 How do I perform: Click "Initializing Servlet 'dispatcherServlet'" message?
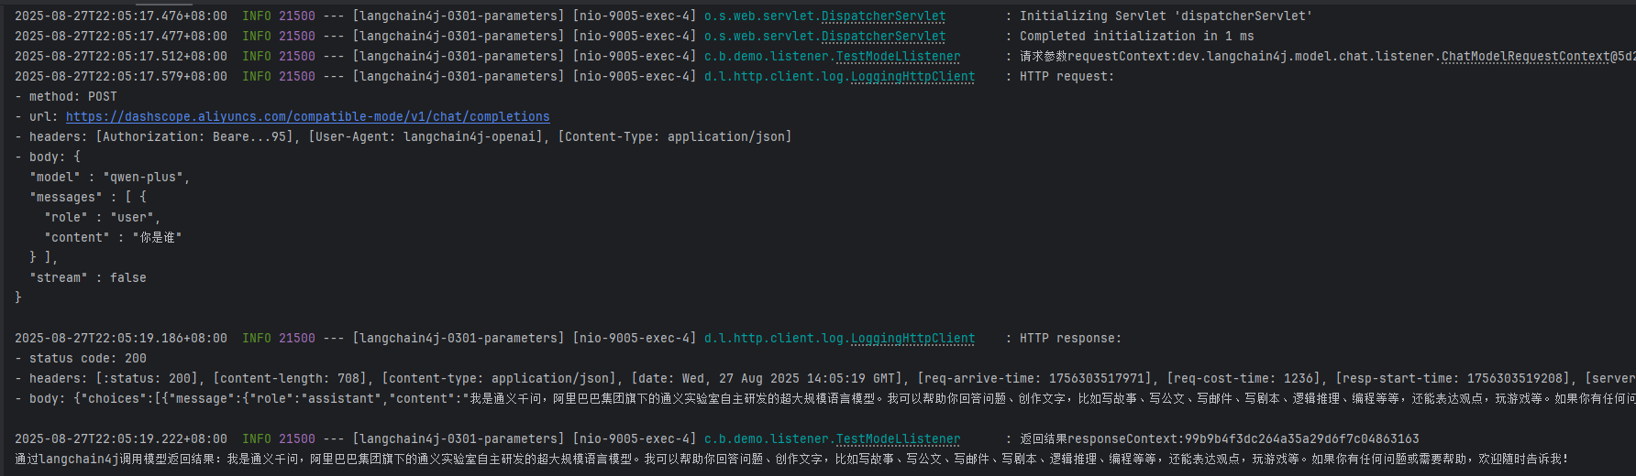pyautogui.click(x=1166, y=16)
